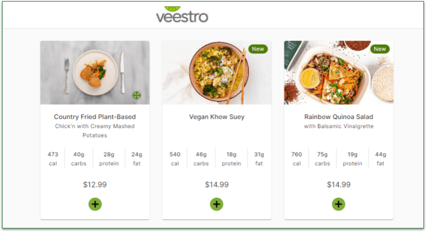Add Country Fried Plant-Based Chick'n to cart

click(95, 204)
